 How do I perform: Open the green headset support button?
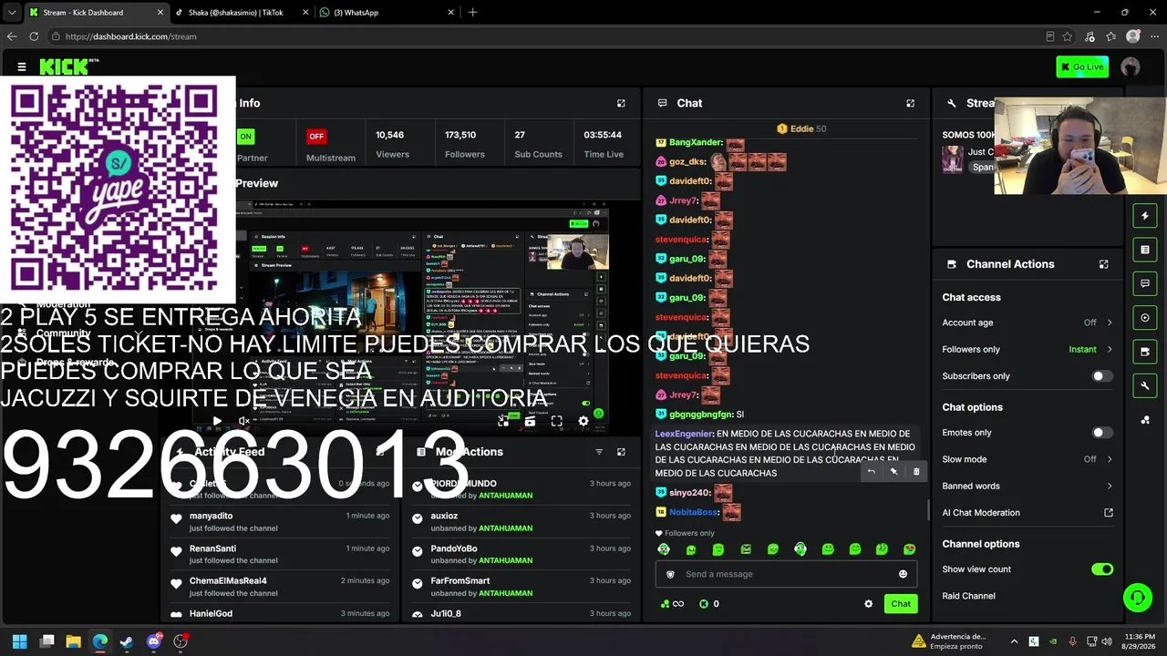point(1137,598)
